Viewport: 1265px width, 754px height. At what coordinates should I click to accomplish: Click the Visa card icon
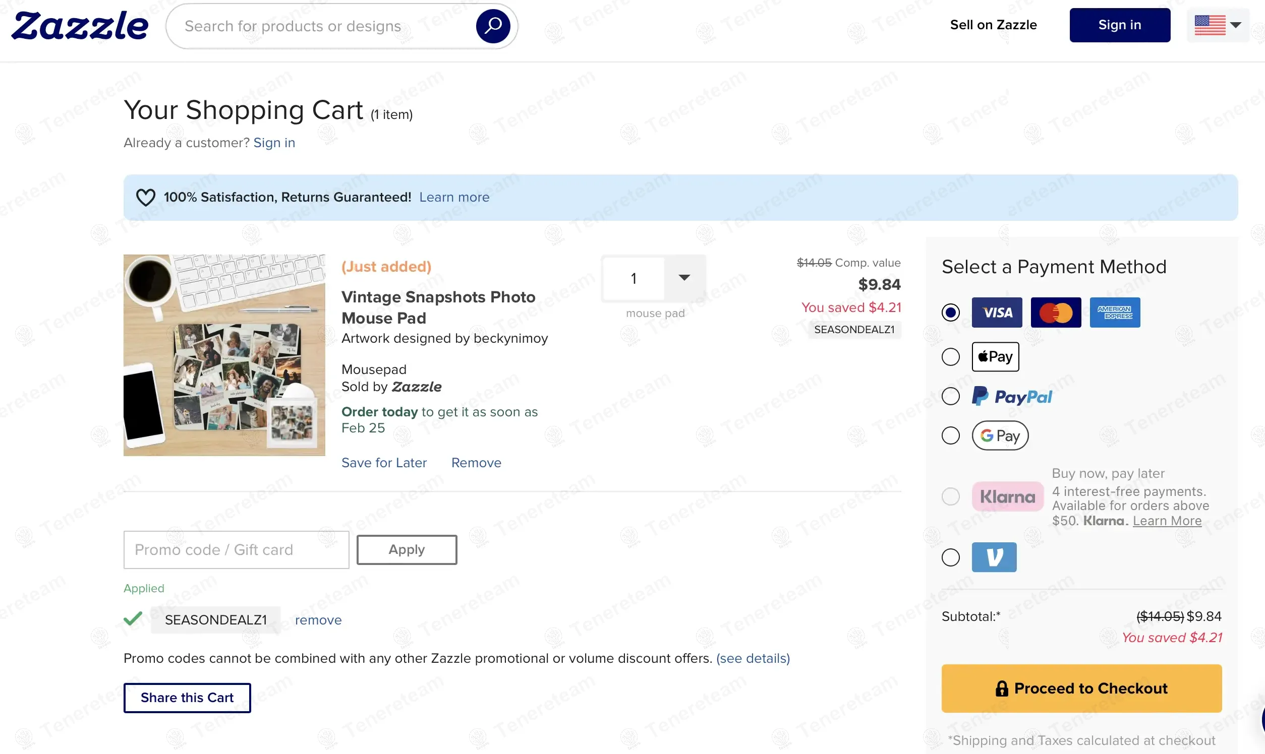pos(997,312)
